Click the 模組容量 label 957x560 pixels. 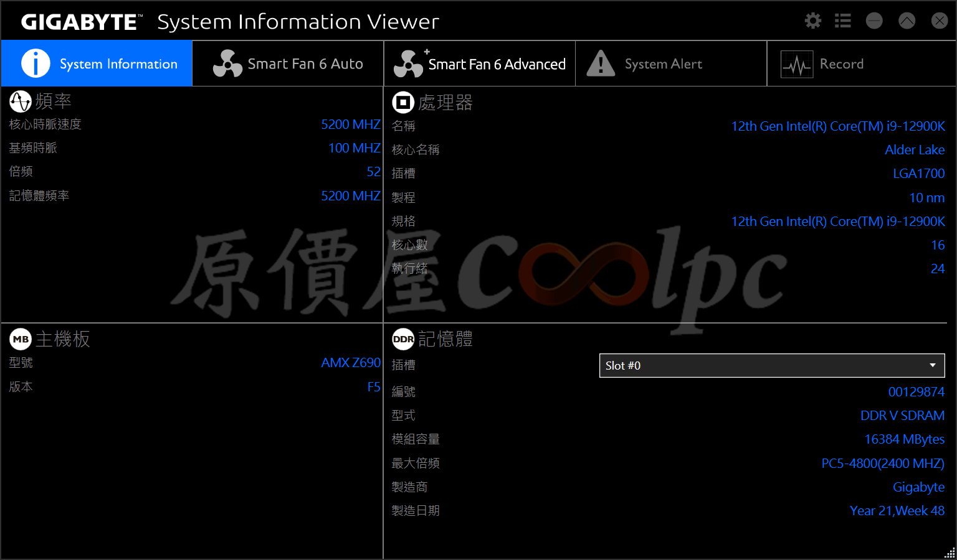pyautogui.click(x=416, y=439)
